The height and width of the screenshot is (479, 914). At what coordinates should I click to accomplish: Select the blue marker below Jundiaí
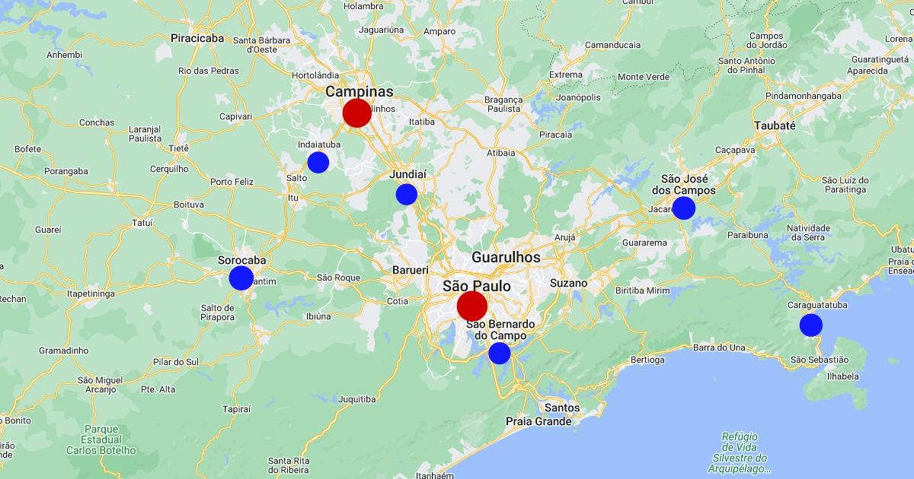[407, 194]
